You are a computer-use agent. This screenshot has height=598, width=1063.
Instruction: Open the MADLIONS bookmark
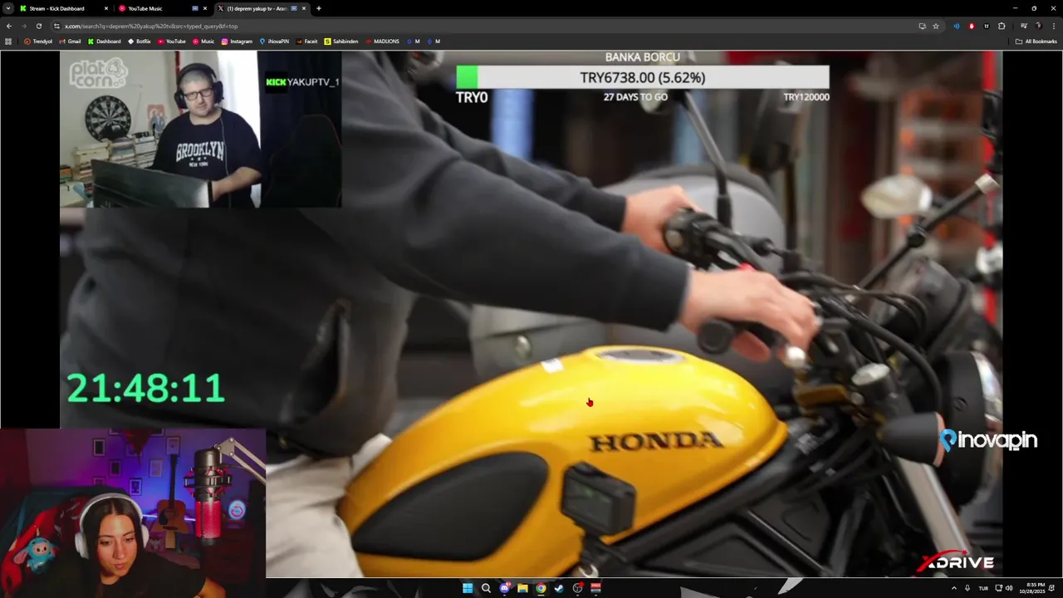click(x=382, y=41)
